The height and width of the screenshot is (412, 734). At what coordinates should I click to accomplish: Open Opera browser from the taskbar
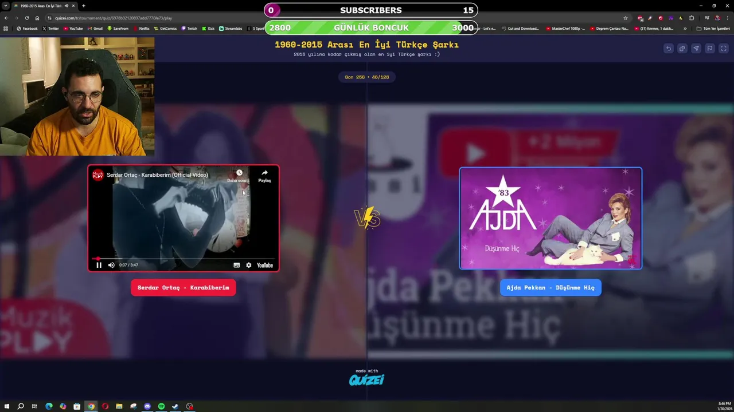tap(105, 406)
